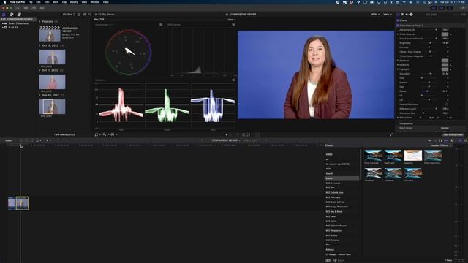Open the Installed Effects popup
Screen dimensions: 468x263
440,145
